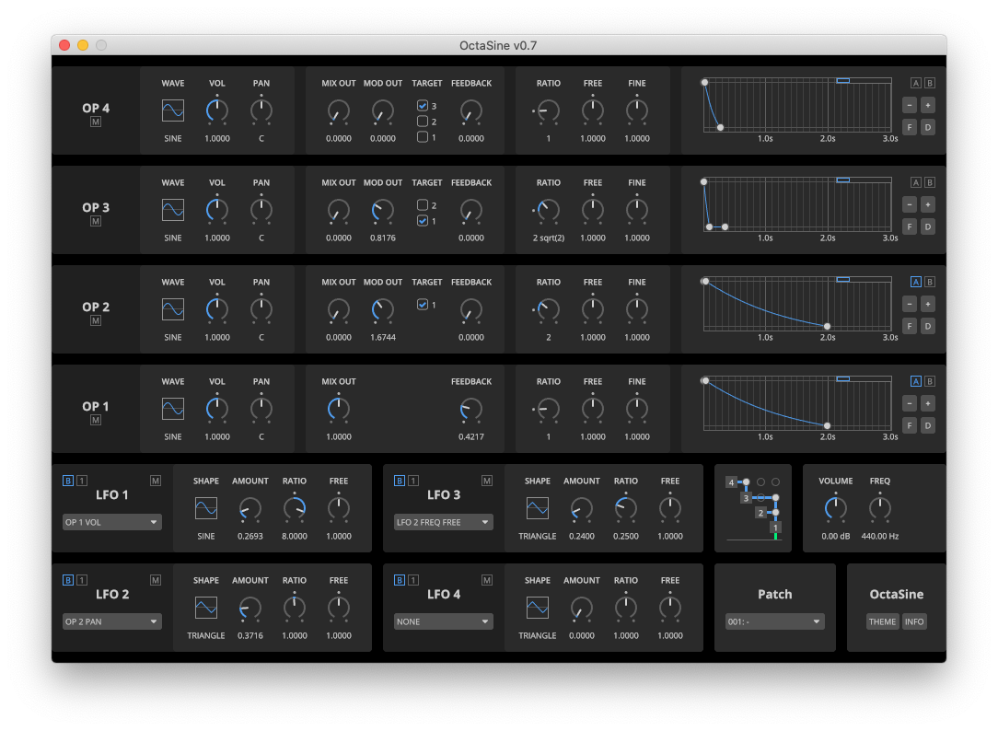Zoom in OP 3 envelope with plus button

click(x=928, y=205)
